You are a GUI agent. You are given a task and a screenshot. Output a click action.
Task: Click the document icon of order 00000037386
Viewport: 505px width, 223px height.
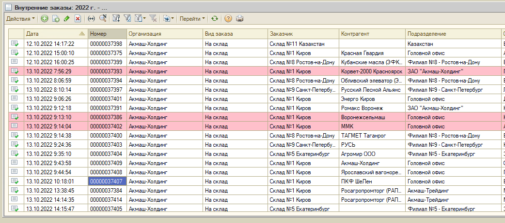click(x=15, y=117)
